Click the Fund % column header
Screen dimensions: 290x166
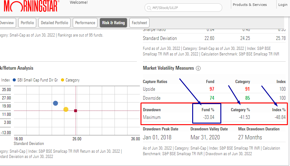pyautogui.click(x=208, y=110)
